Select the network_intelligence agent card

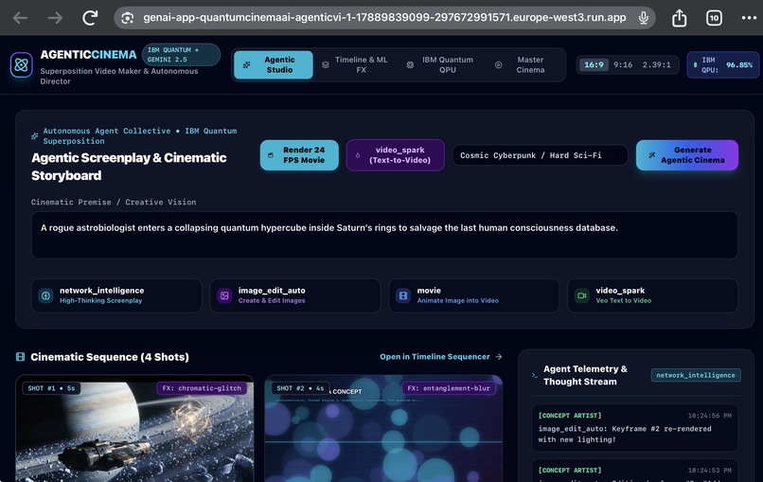[x=116, y=295]
